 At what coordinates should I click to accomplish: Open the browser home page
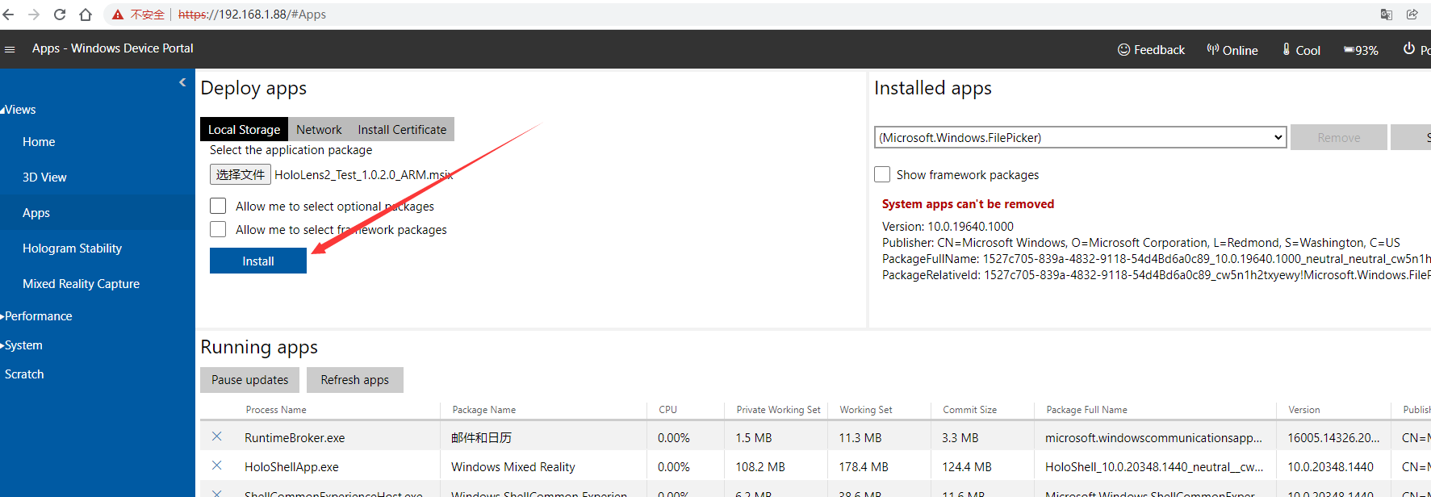pos(86,15)
